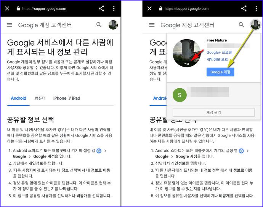Click share icon in right screen
Image resolution: width=263 pixels, height=207 pixels.
[244, 8]
